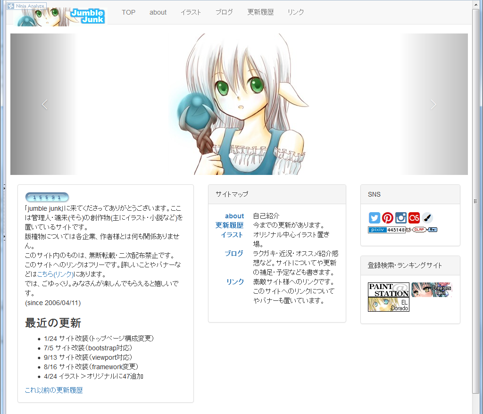
Task: Show the previous carousel slide
Action: click(x=45, y=104)
